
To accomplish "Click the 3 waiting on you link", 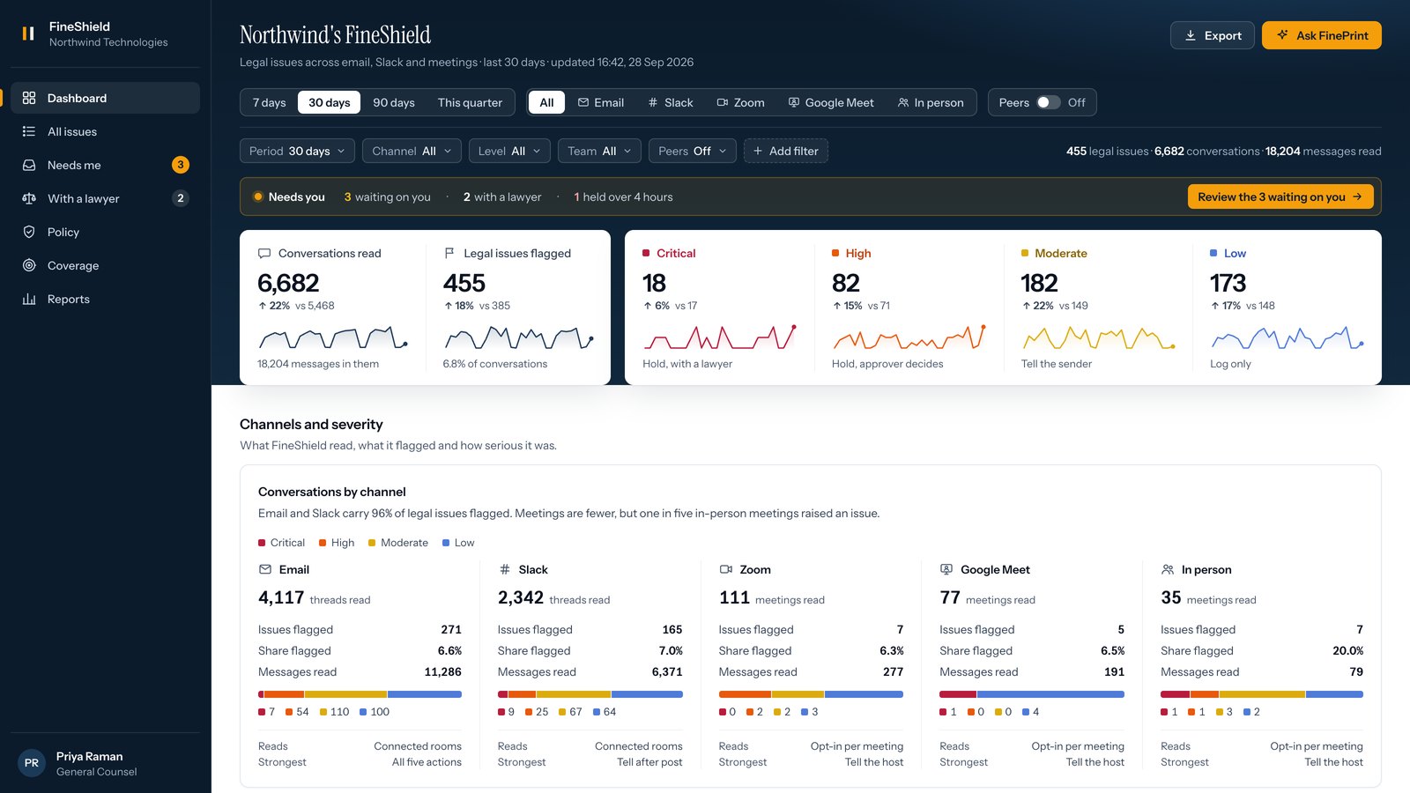I will click(x=387, y=196).
